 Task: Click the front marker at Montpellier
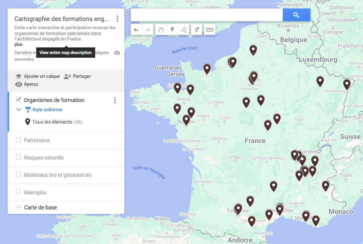280,210
